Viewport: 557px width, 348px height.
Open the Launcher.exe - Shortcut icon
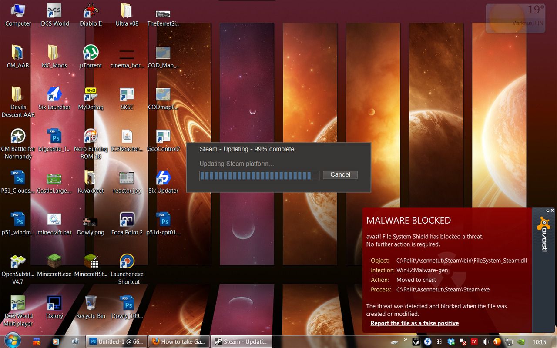click(127, 269)
